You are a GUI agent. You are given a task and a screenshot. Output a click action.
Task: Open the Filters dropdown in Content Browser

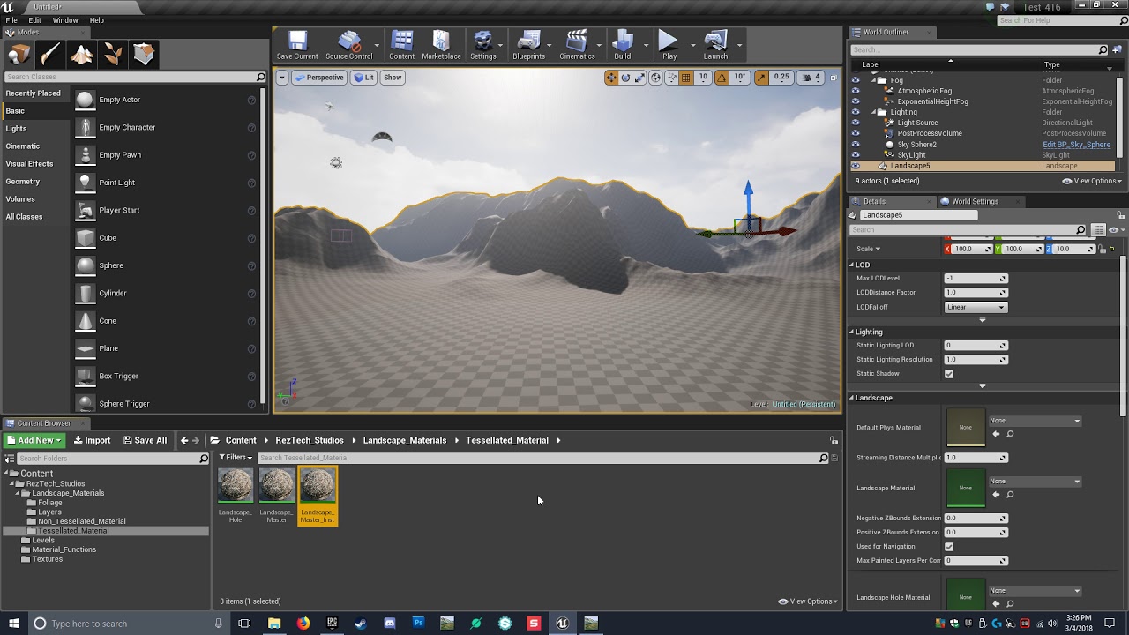(x=236, y=458)
